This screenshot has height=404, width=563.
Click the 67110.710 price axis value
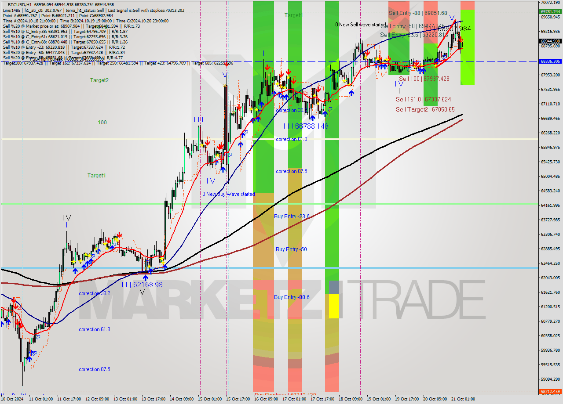[x=550, y=104]
